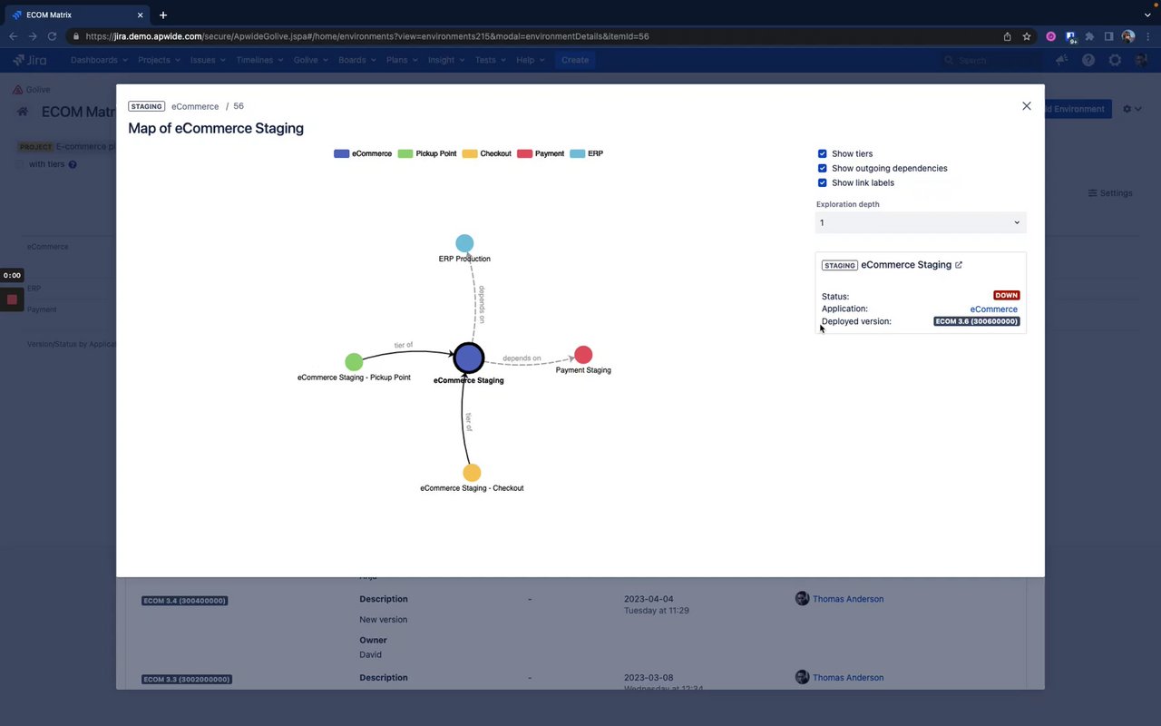Viewport: 1161px width, 726px height.
Task: Select the yellow Checkout node
Action: click(472, 473)
